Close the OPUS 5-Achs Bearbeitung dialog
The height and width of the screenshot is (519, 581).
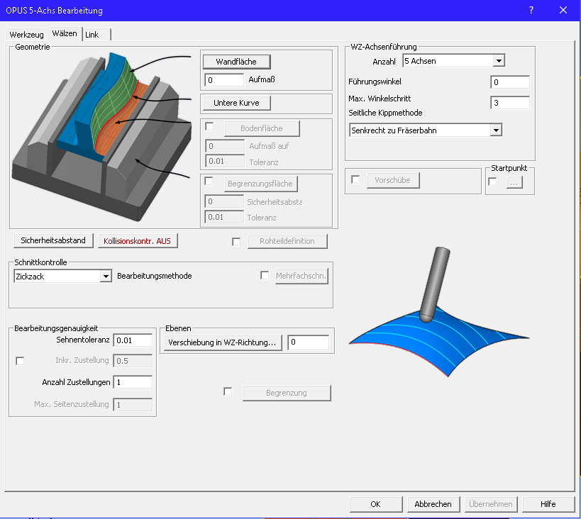pyautogui.click(x=563, y=10)
